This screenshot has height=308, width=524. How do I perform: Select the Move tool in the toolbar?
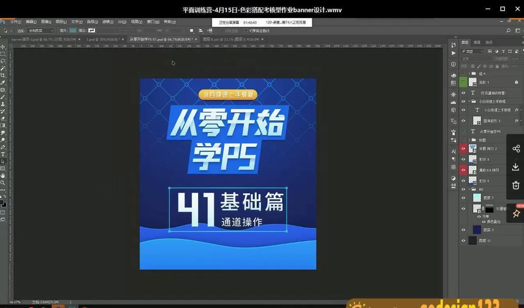[3, 47]
